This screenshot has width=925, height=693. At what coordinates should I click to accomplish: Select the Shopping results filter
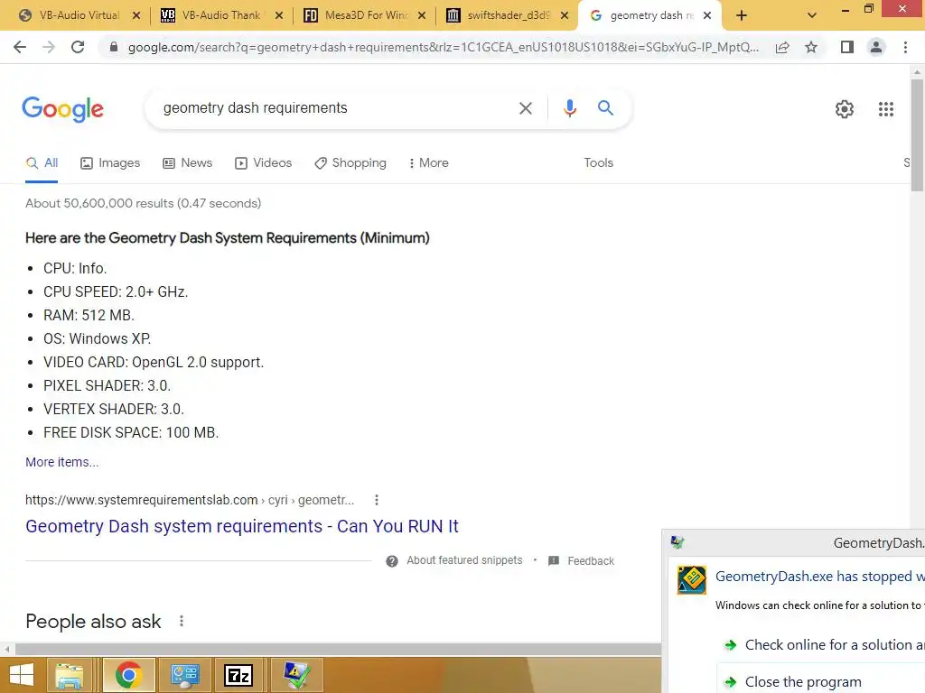[350, 163]
